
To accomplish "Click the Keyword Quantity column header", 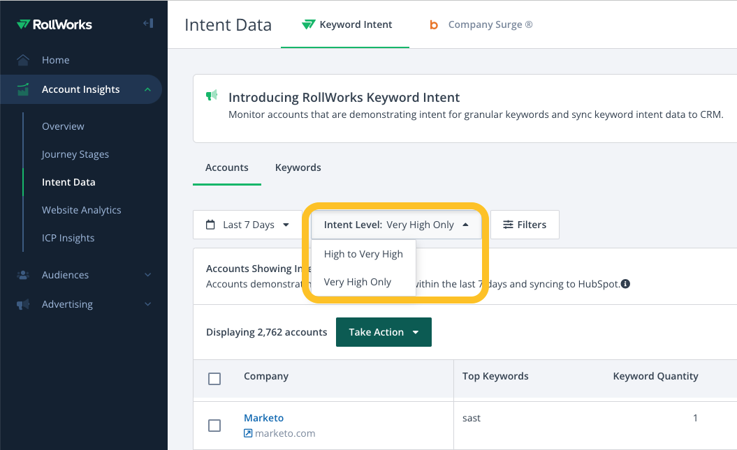I will coord(656,376).
